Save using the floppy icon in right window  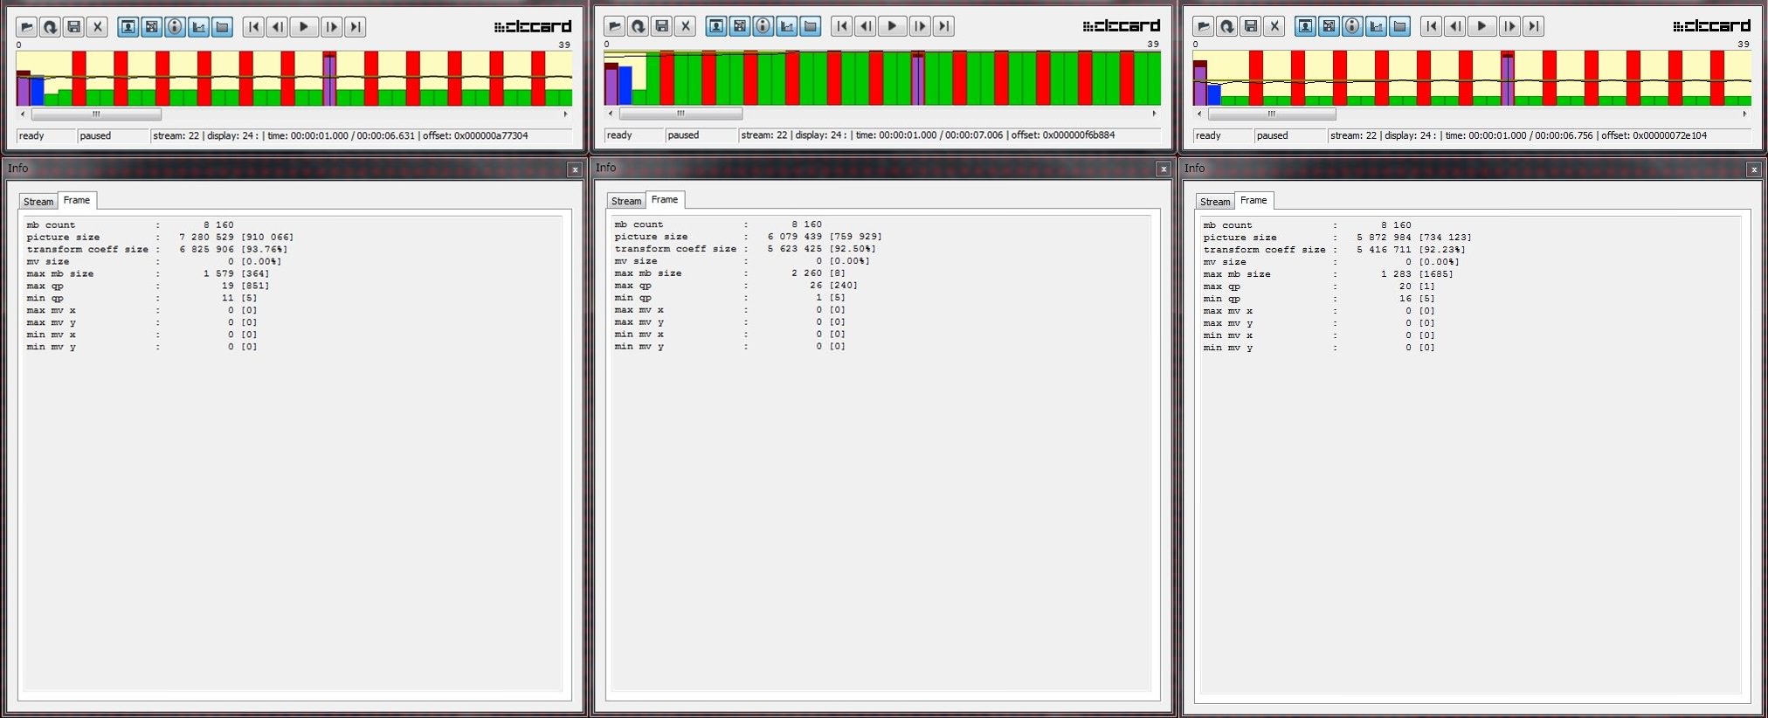tap(1251, 26)
